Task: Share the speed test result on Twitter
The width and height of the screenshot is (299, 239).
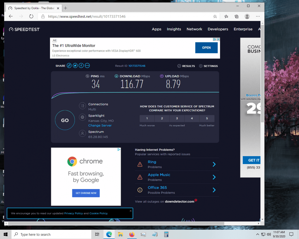Action: (75, 65)
